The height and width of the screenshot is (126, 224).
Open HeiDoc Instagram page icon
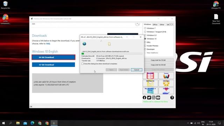coord(154,98)
